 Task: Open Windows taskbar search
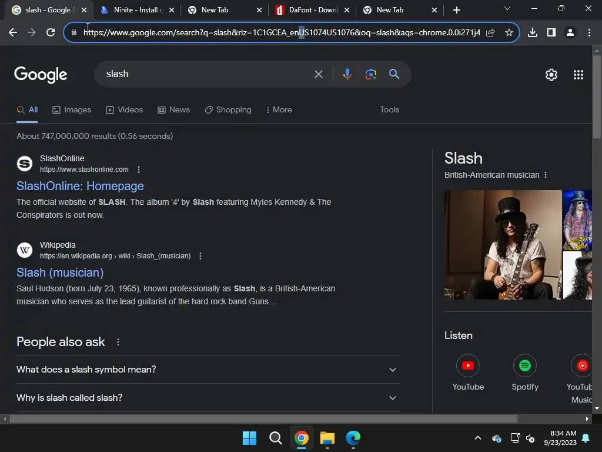pos(275,438)
